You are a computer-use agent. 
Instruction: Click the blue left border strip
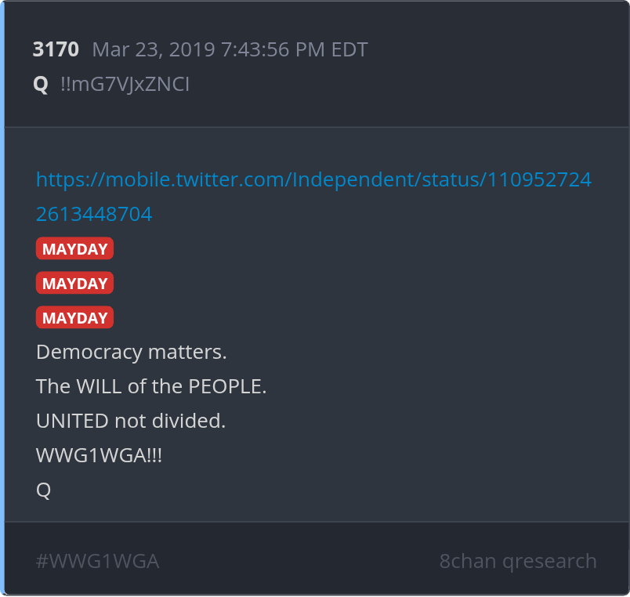click(2, 298)
